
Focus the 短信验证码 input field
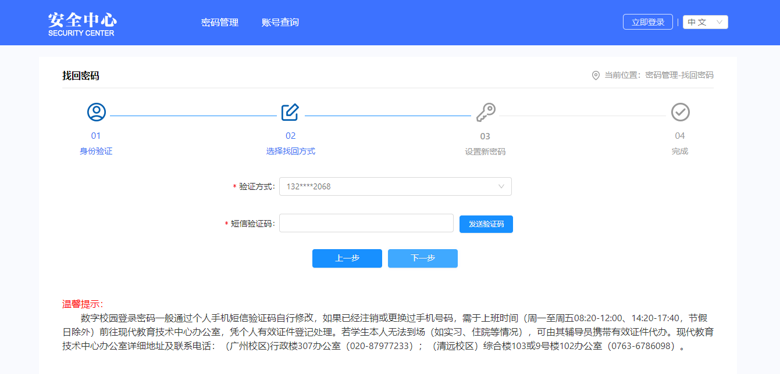[366, 223]
